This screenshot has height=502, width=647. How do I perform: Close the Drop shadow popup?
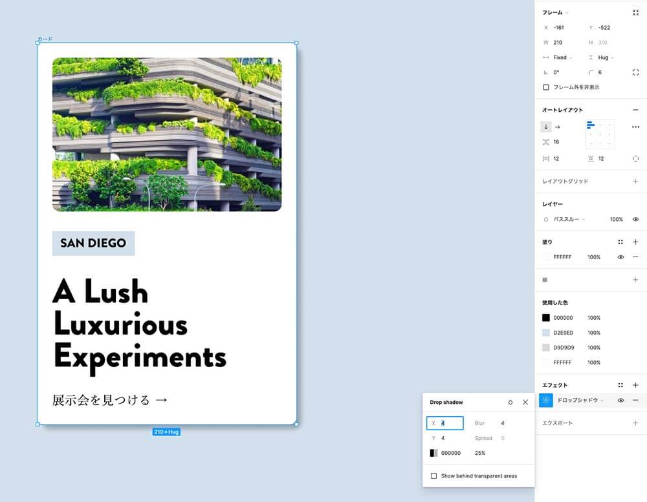pos(525,403)
